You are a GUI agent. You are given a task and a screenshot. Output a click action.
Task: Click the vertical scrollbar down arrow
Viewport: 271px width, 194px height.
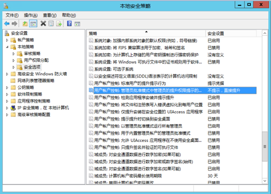pos(265,181)
